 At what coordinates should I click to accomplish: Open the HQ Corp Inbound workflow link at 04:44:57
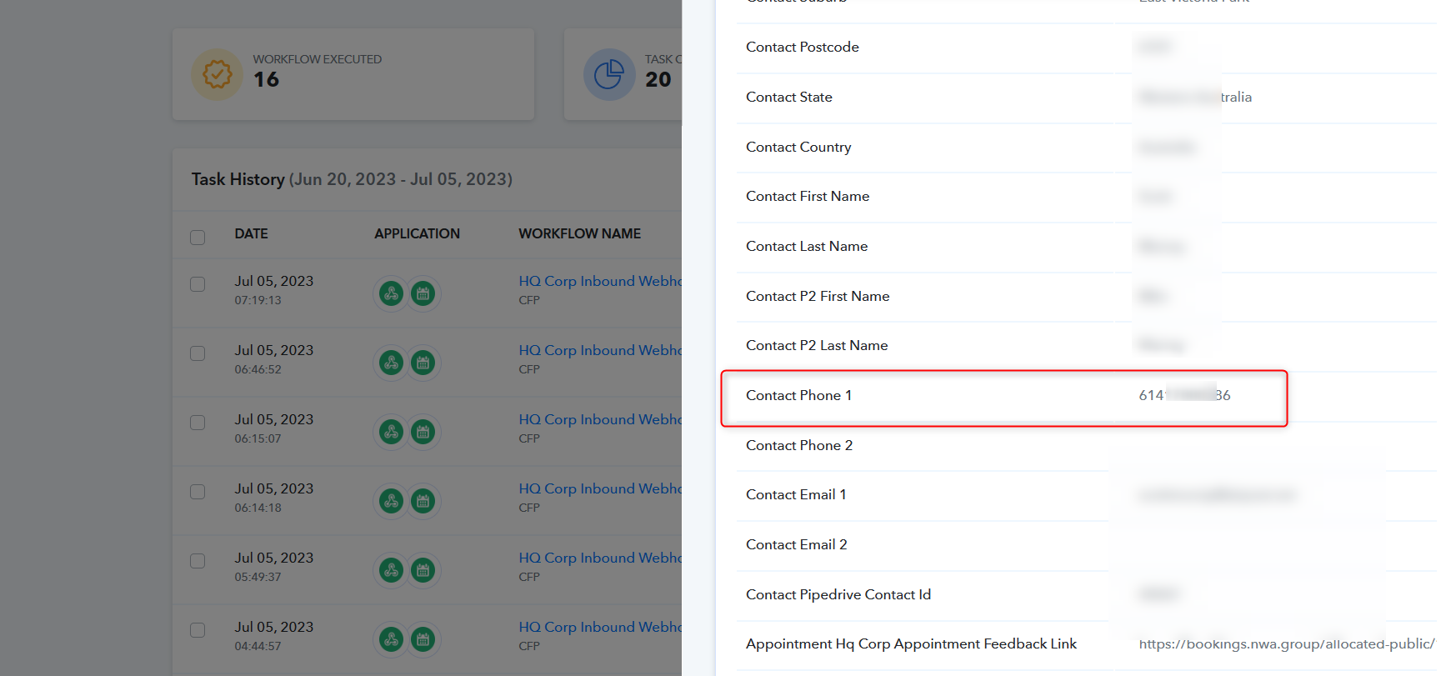coord(600,628)
